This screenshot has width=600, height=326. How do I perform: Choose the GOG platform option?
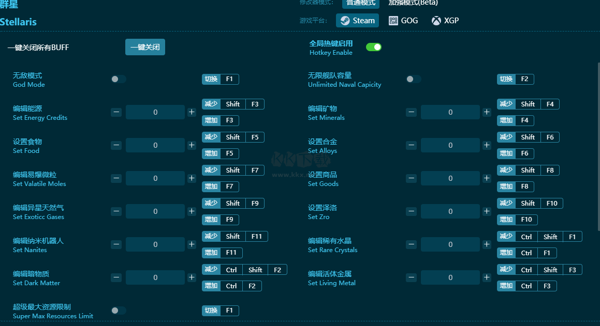(403, 21)
